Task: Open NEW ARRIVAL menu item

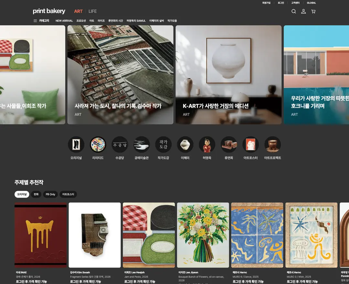Action: tap(64, 21)
